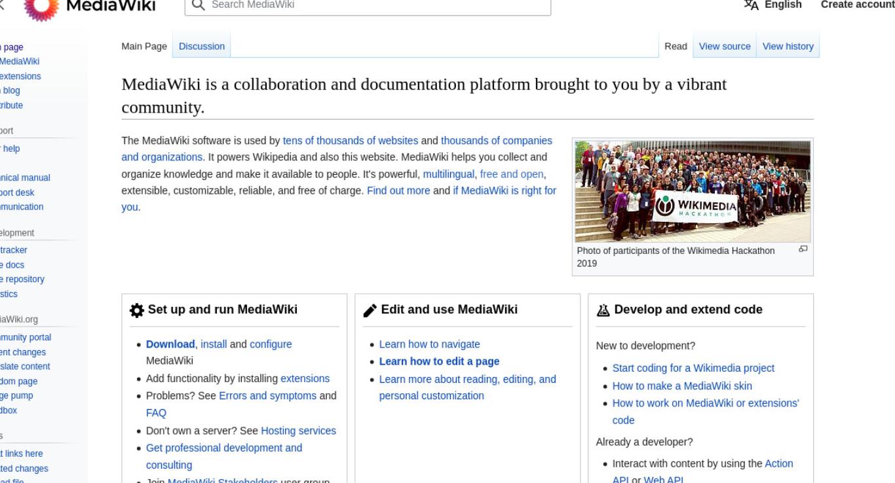Click the language translation icon beside English
The image size is (895, 483).
tap(750, 5)
